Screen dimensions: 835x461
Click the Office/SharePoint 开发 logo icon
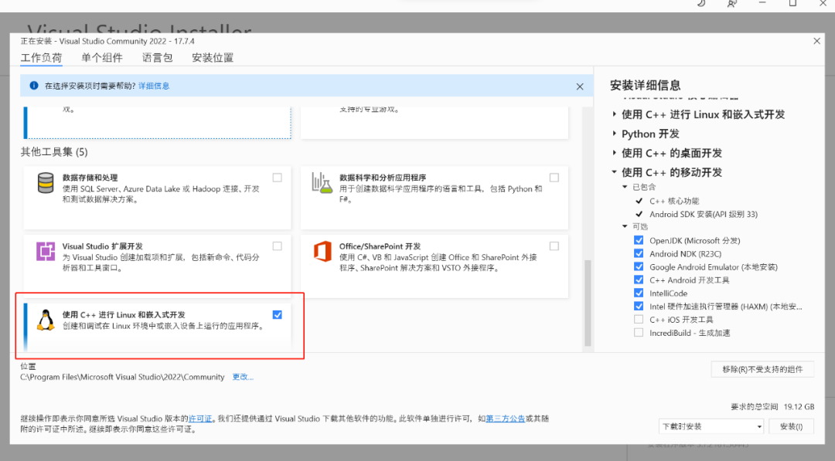[x=322, y=251]
